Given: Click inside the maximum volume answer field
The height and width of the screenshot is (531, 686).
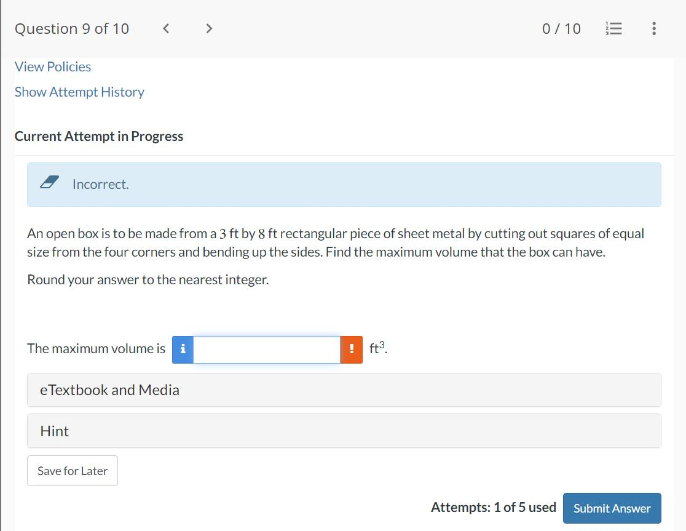Looking at the screenshot, I should [267, 349].
